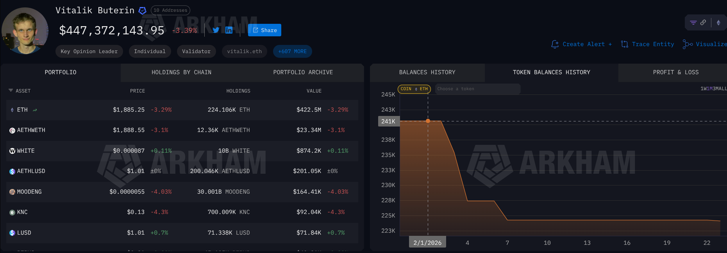Click the MOODENG token logo

pyautogui.click(x=12, y=192)
